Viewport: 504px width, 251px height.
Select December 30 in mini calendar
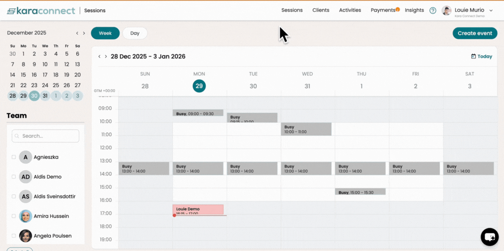pyautogui.click(x=34, y=96)
